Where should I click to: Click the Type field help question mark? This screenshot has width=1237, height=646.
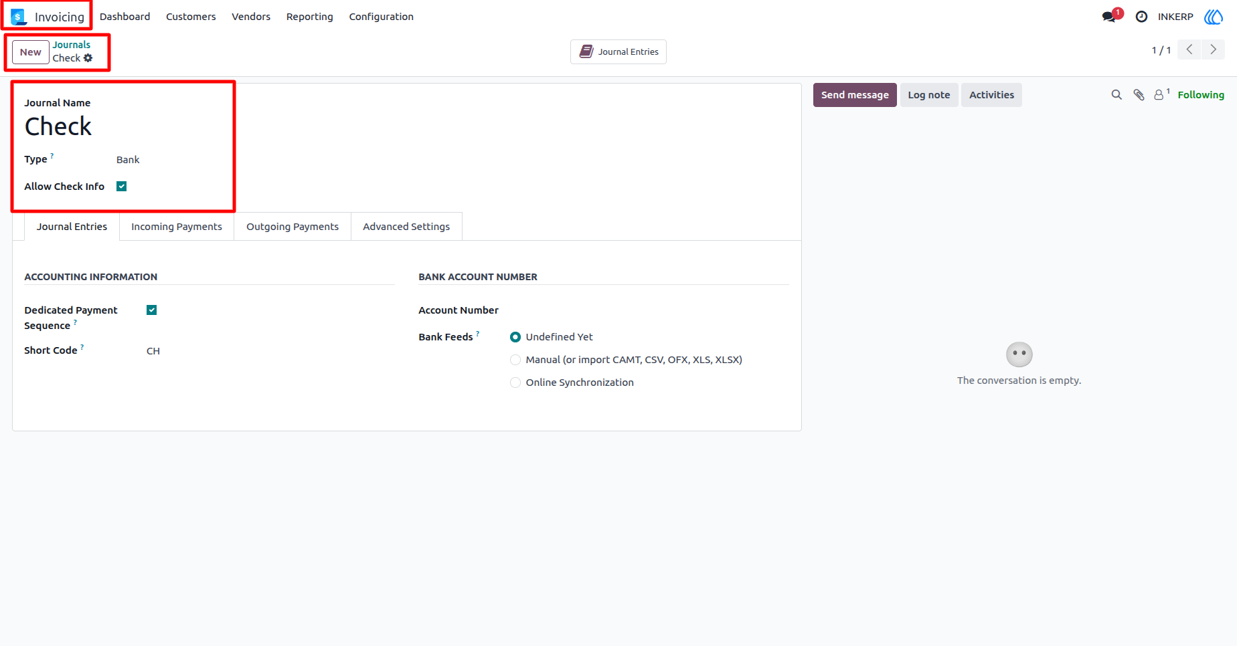tap(52, 155)
